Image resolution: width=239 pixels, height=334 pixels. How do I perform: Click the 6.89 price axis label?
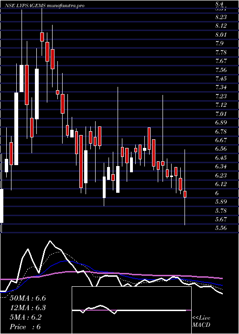tap(221, 123)
